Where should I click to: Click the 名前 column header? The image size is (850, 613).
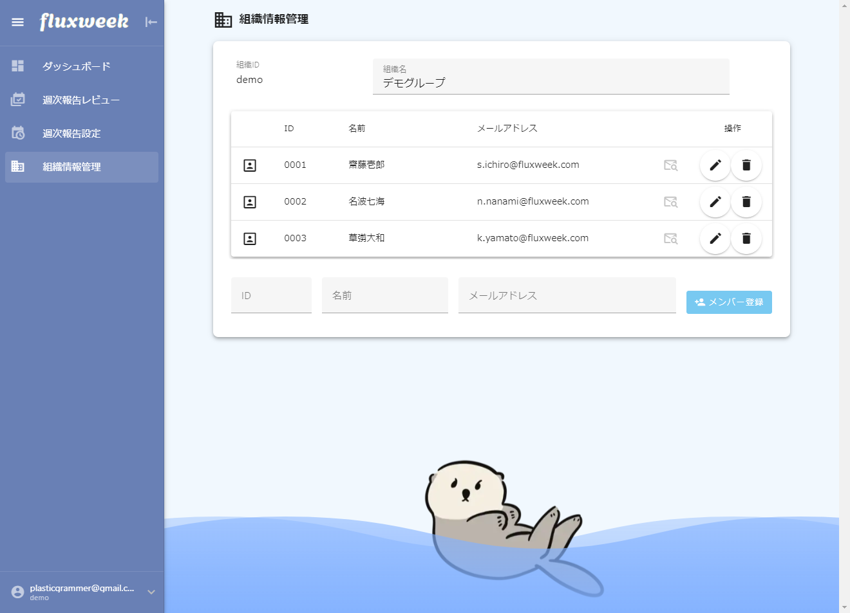pyautogui.click(x=357, y=129)
